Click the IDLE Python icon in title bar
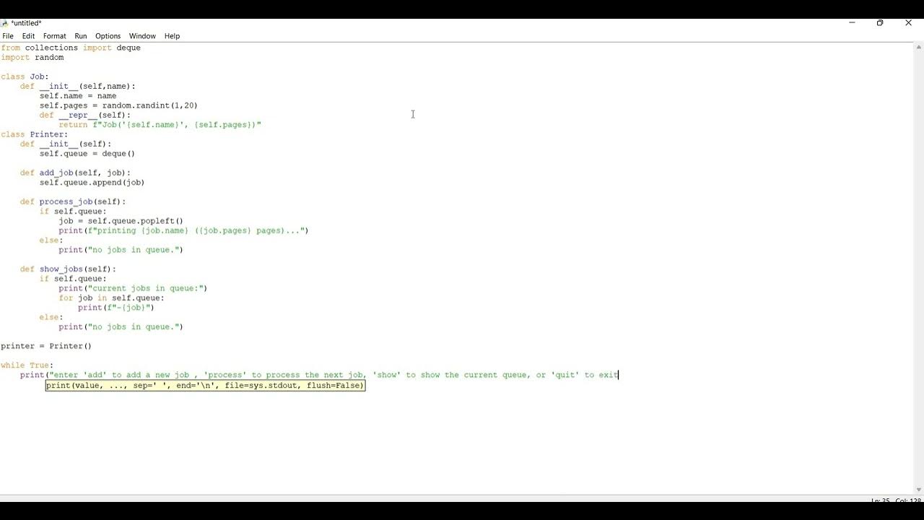 5,23
